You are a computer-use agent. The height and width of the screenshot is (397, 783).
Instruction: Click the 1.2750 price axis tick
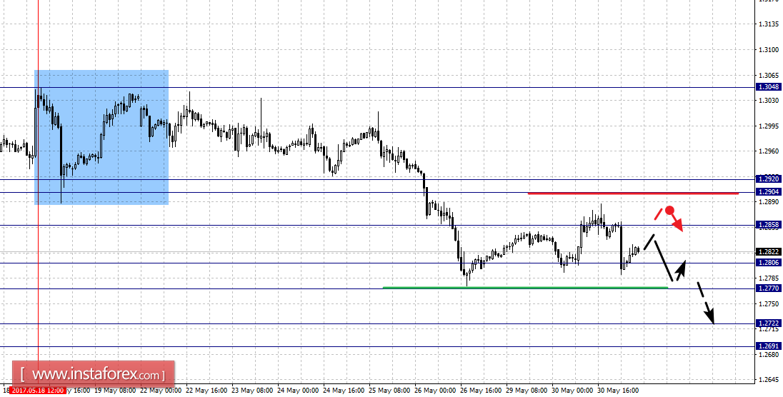click(769, 303)
